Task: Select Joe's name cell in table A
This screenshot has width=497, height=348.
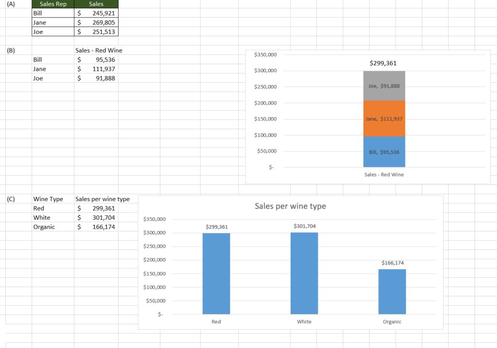Action: (x=53, y=32)
